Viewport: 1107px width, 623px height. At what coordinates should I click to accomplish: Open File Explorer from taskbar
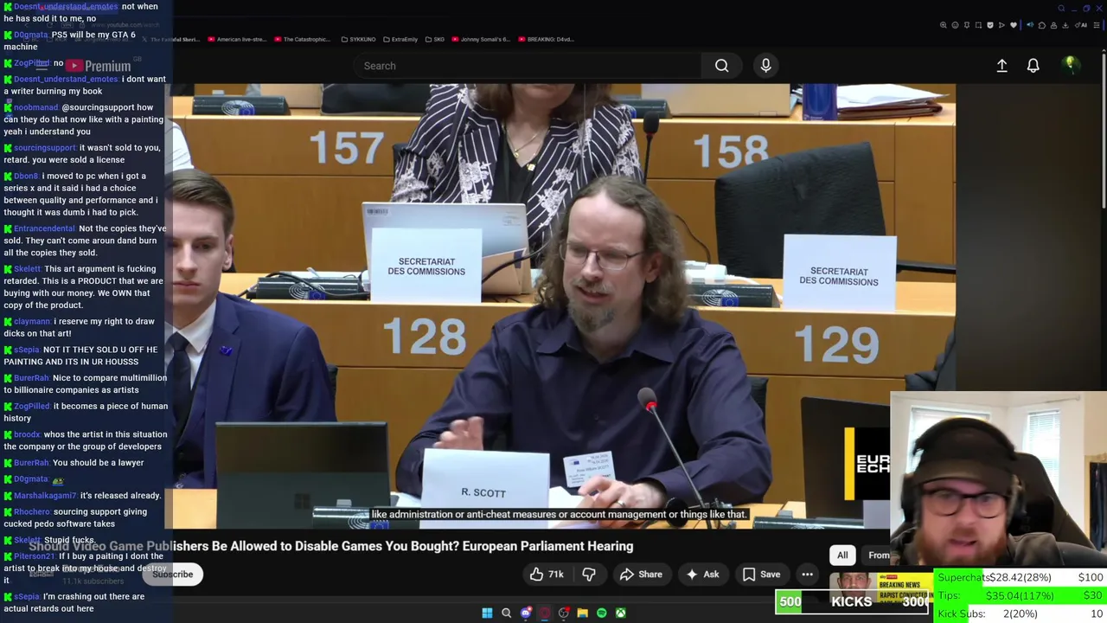(x=582, y=613)
